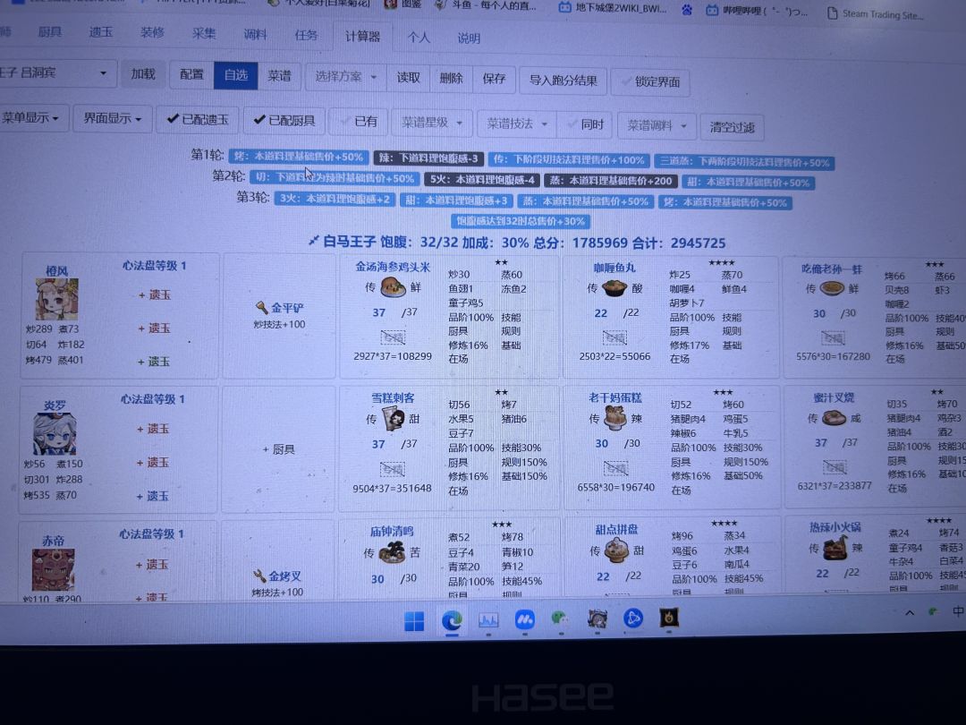Click the 金汤海参鸡头米 dish icon
This screenshot has height=725, width=966.
pyautogui.click(x=393, y=287)
